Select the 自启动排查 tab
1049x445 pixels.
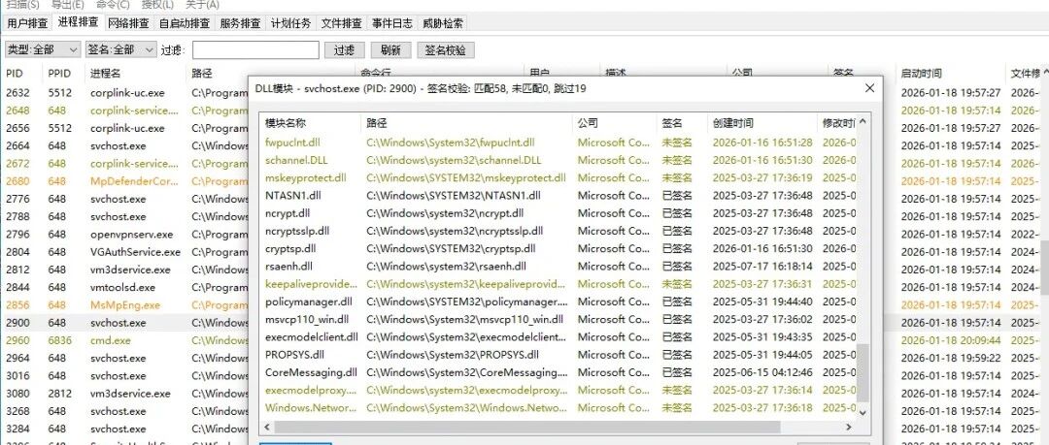[x=184, y=23]
